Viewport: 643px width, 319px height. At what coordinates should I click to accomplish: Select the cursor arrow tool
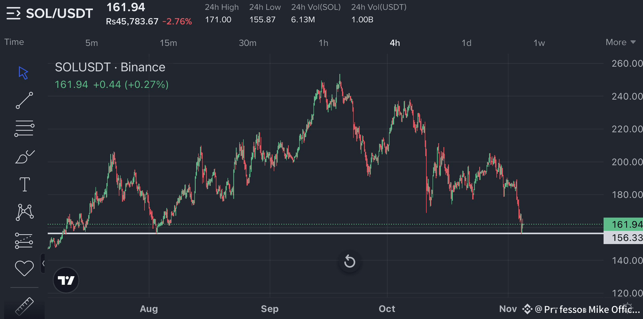24,73
